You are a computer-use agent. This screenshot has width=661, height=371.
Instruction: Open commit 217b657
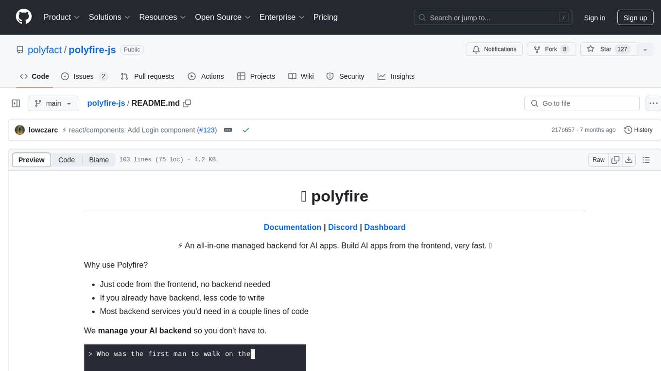coord(563,130)
